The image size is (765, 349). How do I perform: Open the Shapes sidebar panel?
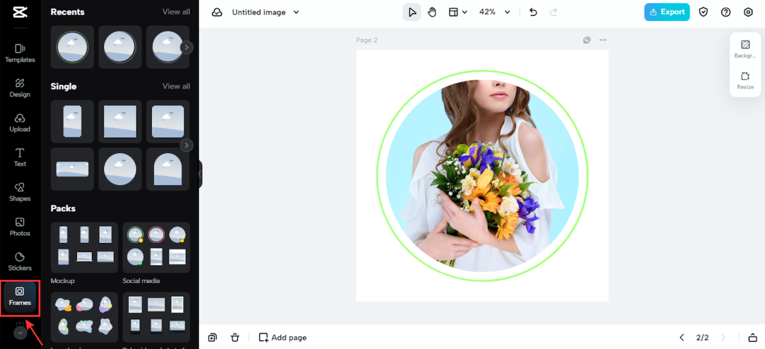pos(20,192)
